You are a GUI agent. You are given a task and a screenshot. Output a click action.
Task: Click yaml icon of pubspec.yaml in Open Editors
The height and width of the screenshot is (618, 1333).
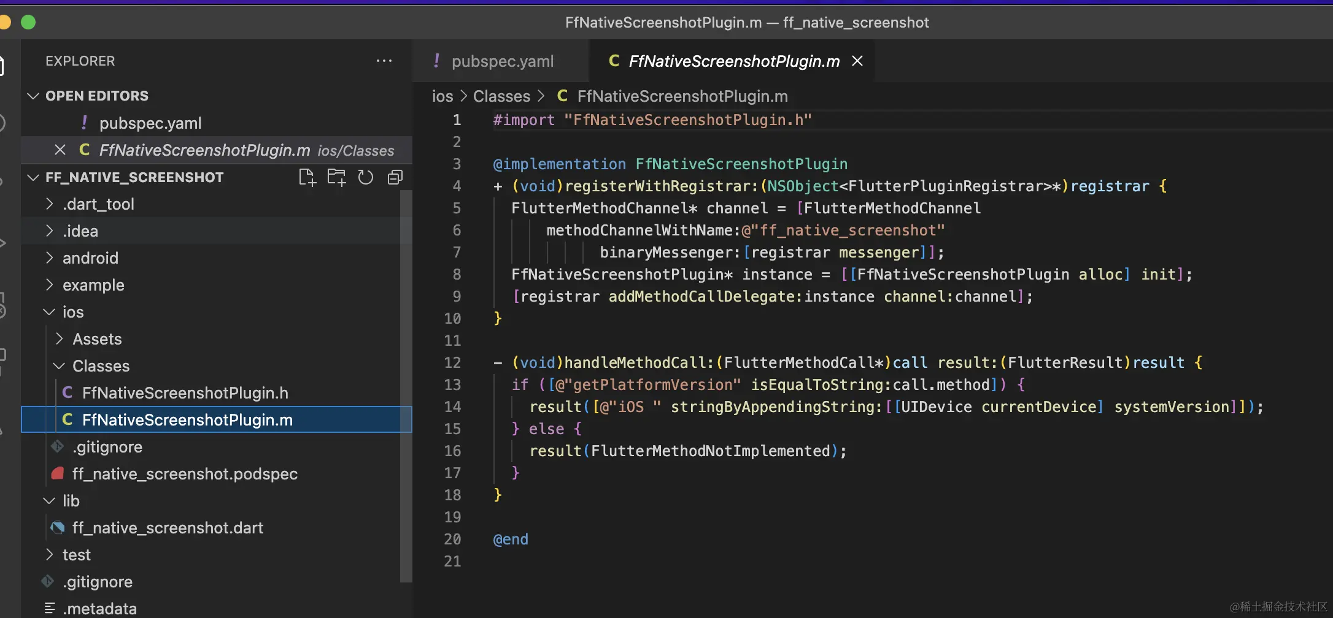click(x=84, y=123)
